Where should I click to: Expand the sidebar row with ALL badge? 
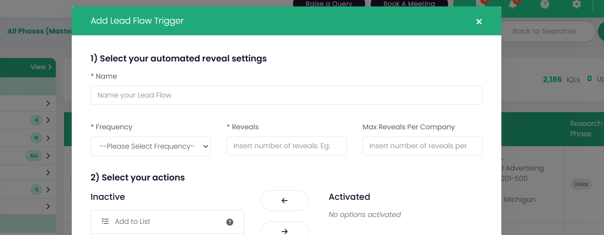48,156
